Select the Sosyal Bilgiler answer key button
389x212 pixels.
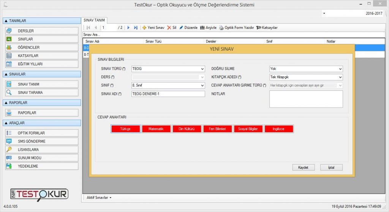coord(248,129)
